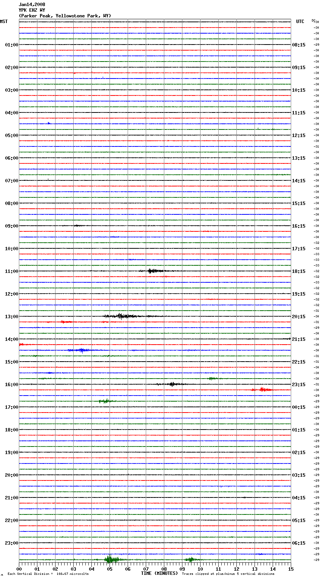Click the 14:15 UTC time label
This screenshot has height=579, width=321.
299,181
